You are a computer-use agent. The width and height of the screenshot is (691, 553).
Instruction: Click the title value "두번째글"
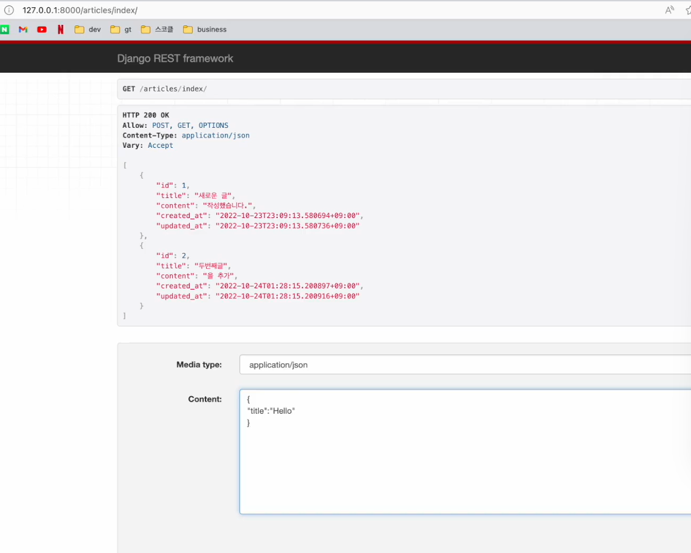pos(211,266)
